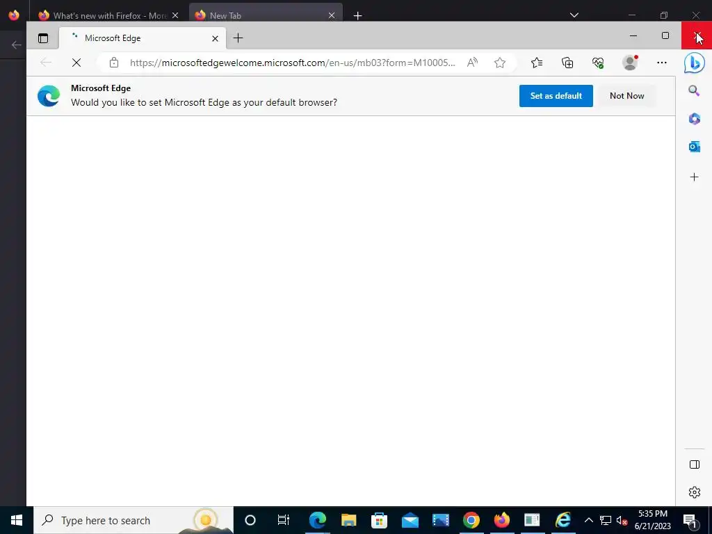Stop loading the page in Edge
712x534 pixels.
pos(76,63)
